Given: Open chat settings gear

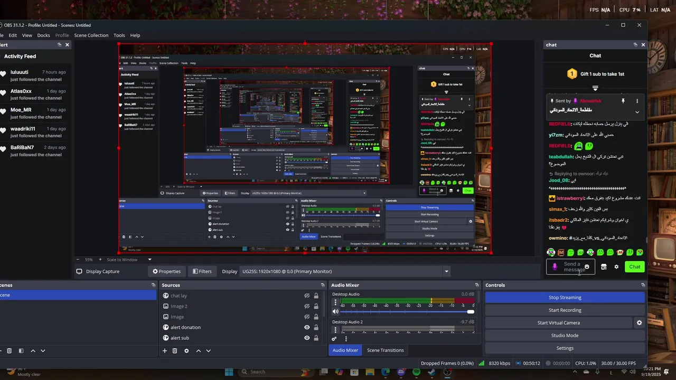Looking at the screenshot, I should point(616,267).
